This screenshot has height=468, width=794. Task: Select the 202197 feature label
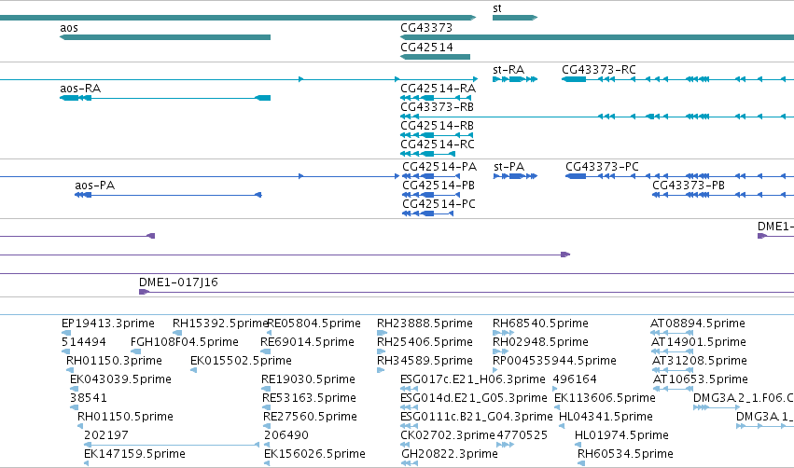105,435
